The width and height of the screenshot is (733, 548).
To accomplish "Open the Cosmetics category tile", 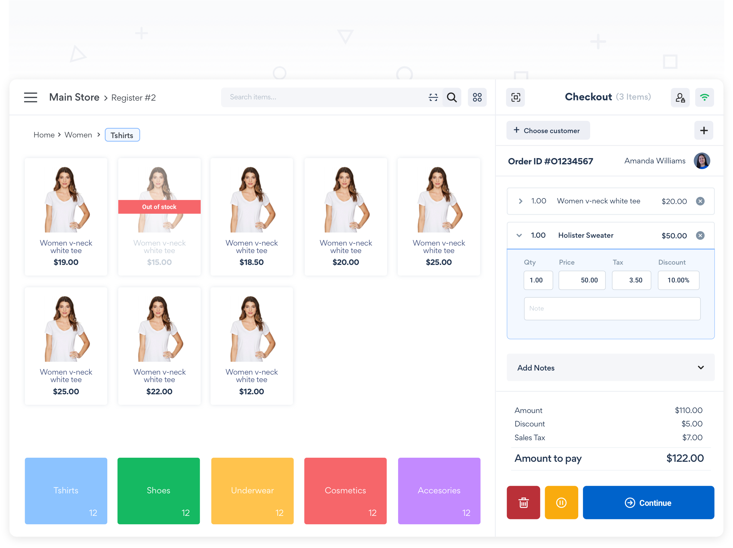I will (x=345, y=491).
